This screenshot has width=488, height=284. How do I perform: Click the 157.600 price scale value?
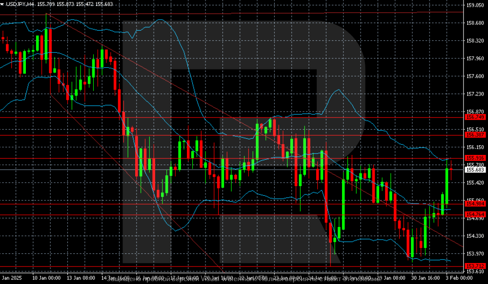point(475,76)
